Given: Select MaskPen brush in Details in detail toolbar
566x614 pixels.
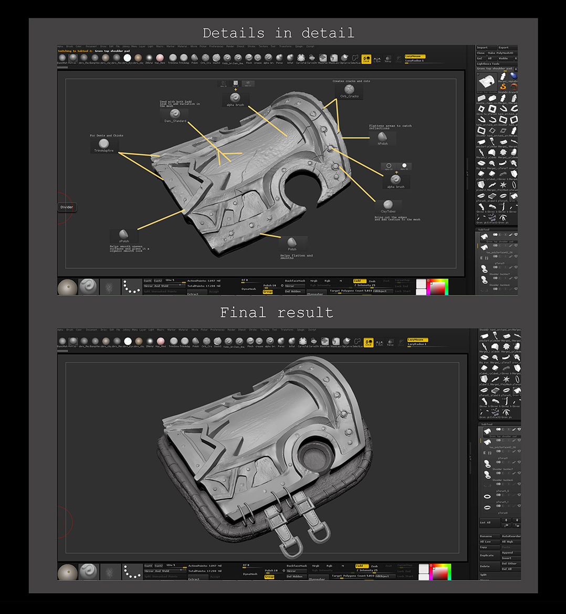Looking at the screenshot, I should (x=323, y=58).
